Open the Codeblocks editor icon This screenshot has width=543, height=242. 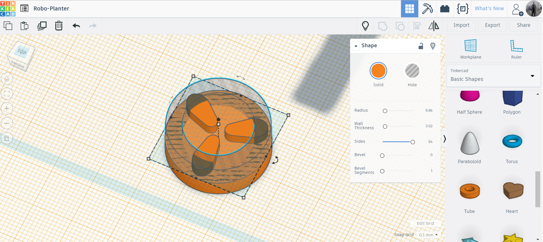coord(463,9)
